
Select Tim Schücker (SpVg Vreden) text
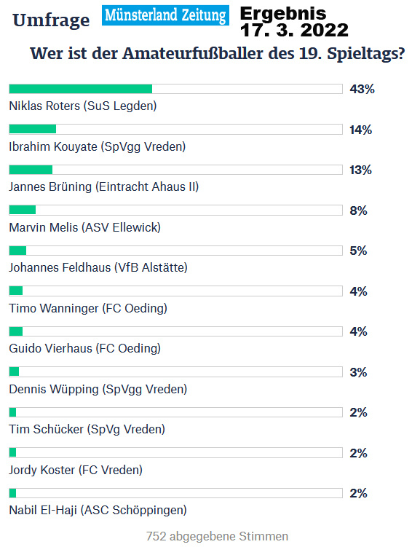pyautogui.click(x=87, y=429)
